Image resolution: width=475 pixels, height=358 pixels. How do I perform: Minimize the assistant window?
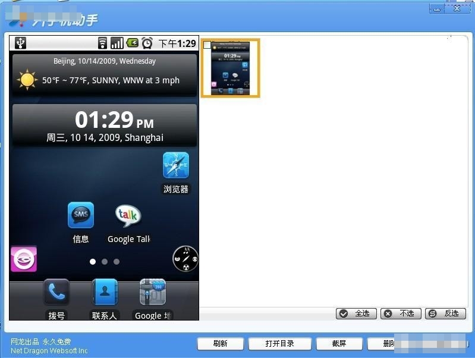(437, 9)
